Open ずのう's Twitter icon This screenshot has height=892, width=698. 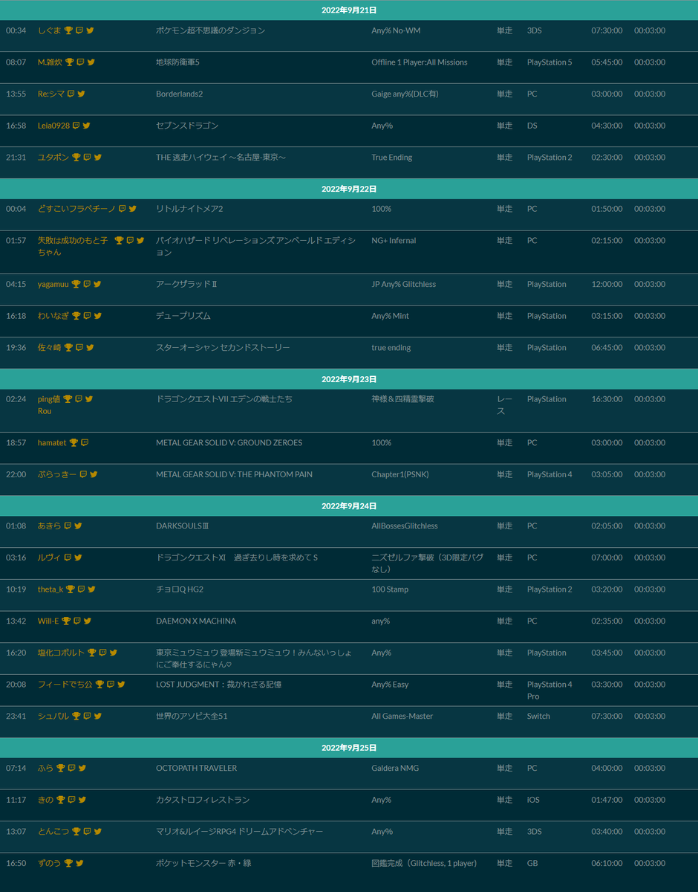[x=79, y=864]
